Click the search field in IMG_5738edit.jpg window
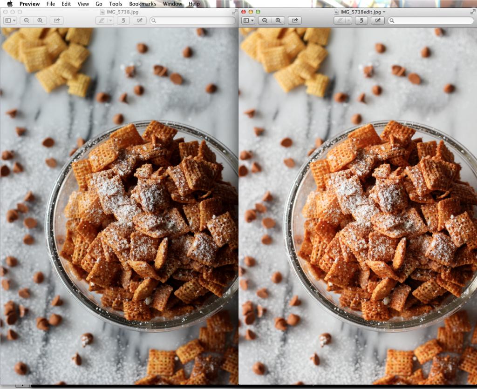 point(431,20)
